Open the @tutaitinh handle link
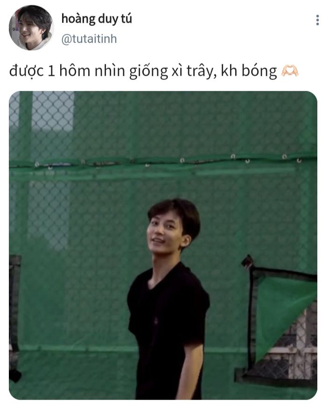 pyautogui.click(x=89, y=39)
